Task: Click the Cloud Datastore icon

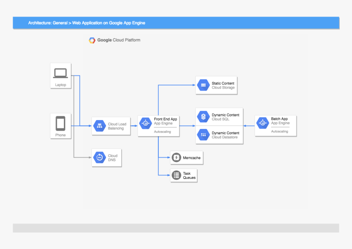Action: [203, 135]
